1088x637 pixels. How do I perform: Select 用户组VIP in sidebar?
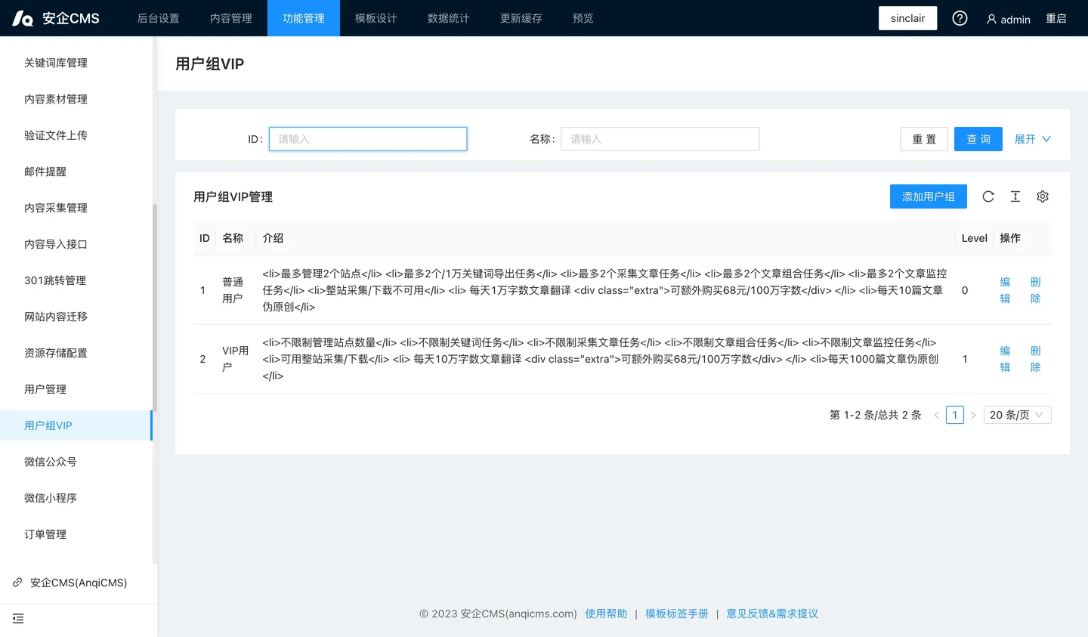pos(76,425)
